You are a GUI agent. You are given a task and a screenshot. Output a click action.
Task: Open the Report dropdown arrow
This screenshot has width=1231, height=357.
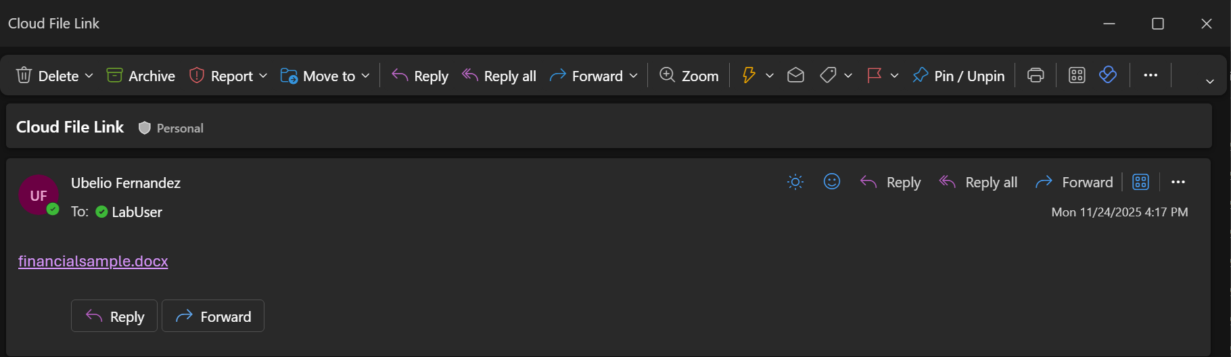coord(263,76)
